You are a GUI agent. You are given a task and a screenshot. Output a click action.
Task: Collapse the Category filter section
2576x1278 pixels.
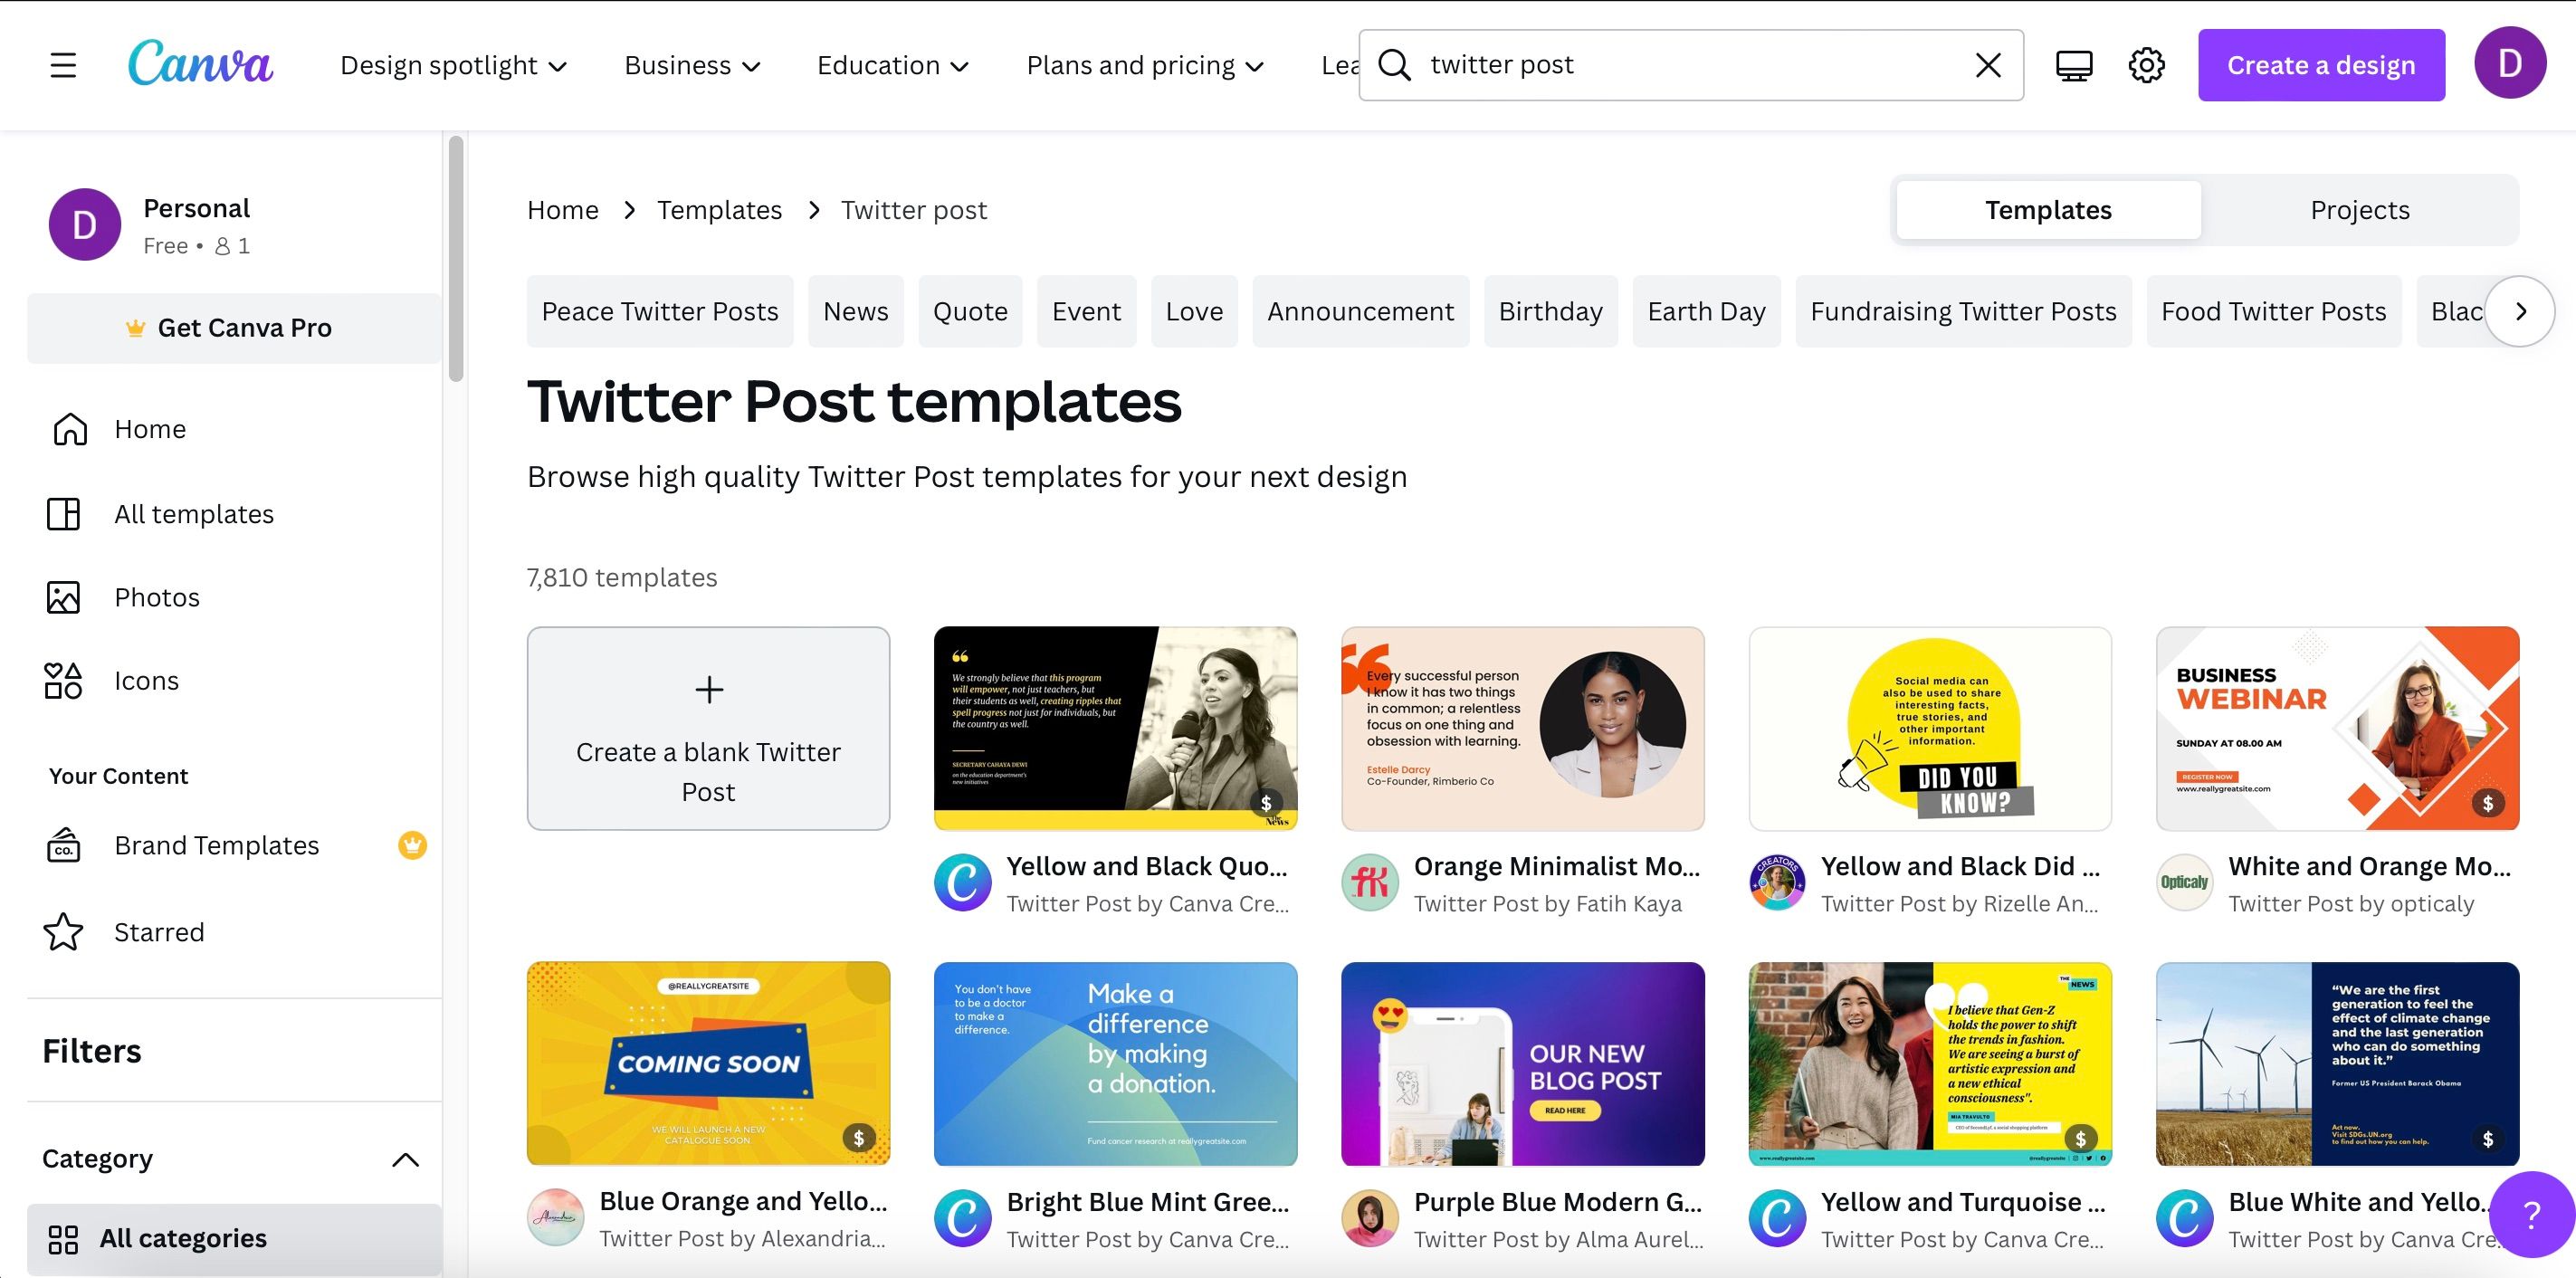(x=405, y=1160)
